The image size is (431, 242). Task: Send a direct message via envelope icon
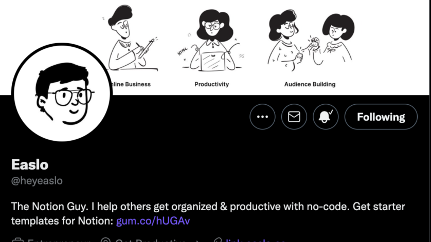(x=294, y=117)
